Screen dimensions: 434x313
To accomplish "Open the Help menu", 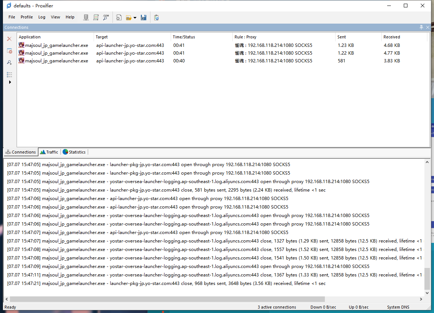I will click(x=70, y=17).
